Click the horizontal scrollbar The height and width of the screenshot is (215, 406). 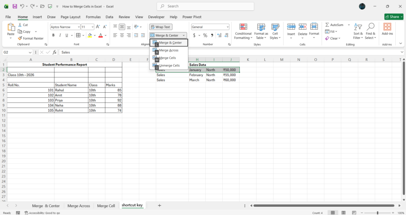click(x=324, y=205)
